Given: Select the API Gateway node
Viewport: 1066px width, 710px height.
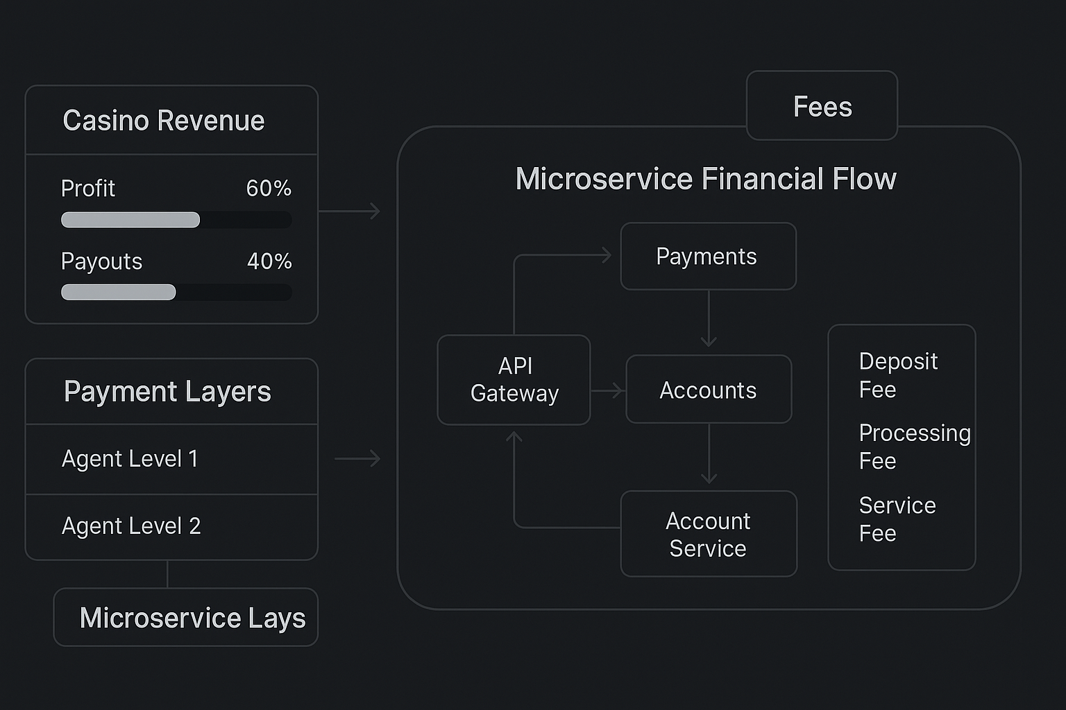Looking at the screenshot, I should click(x=514, y=380).
